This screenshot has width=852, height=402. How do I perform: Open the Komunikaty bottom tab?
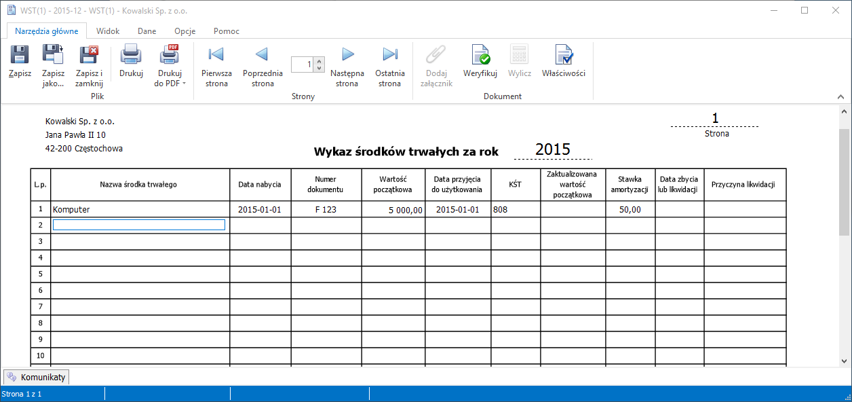37,377
